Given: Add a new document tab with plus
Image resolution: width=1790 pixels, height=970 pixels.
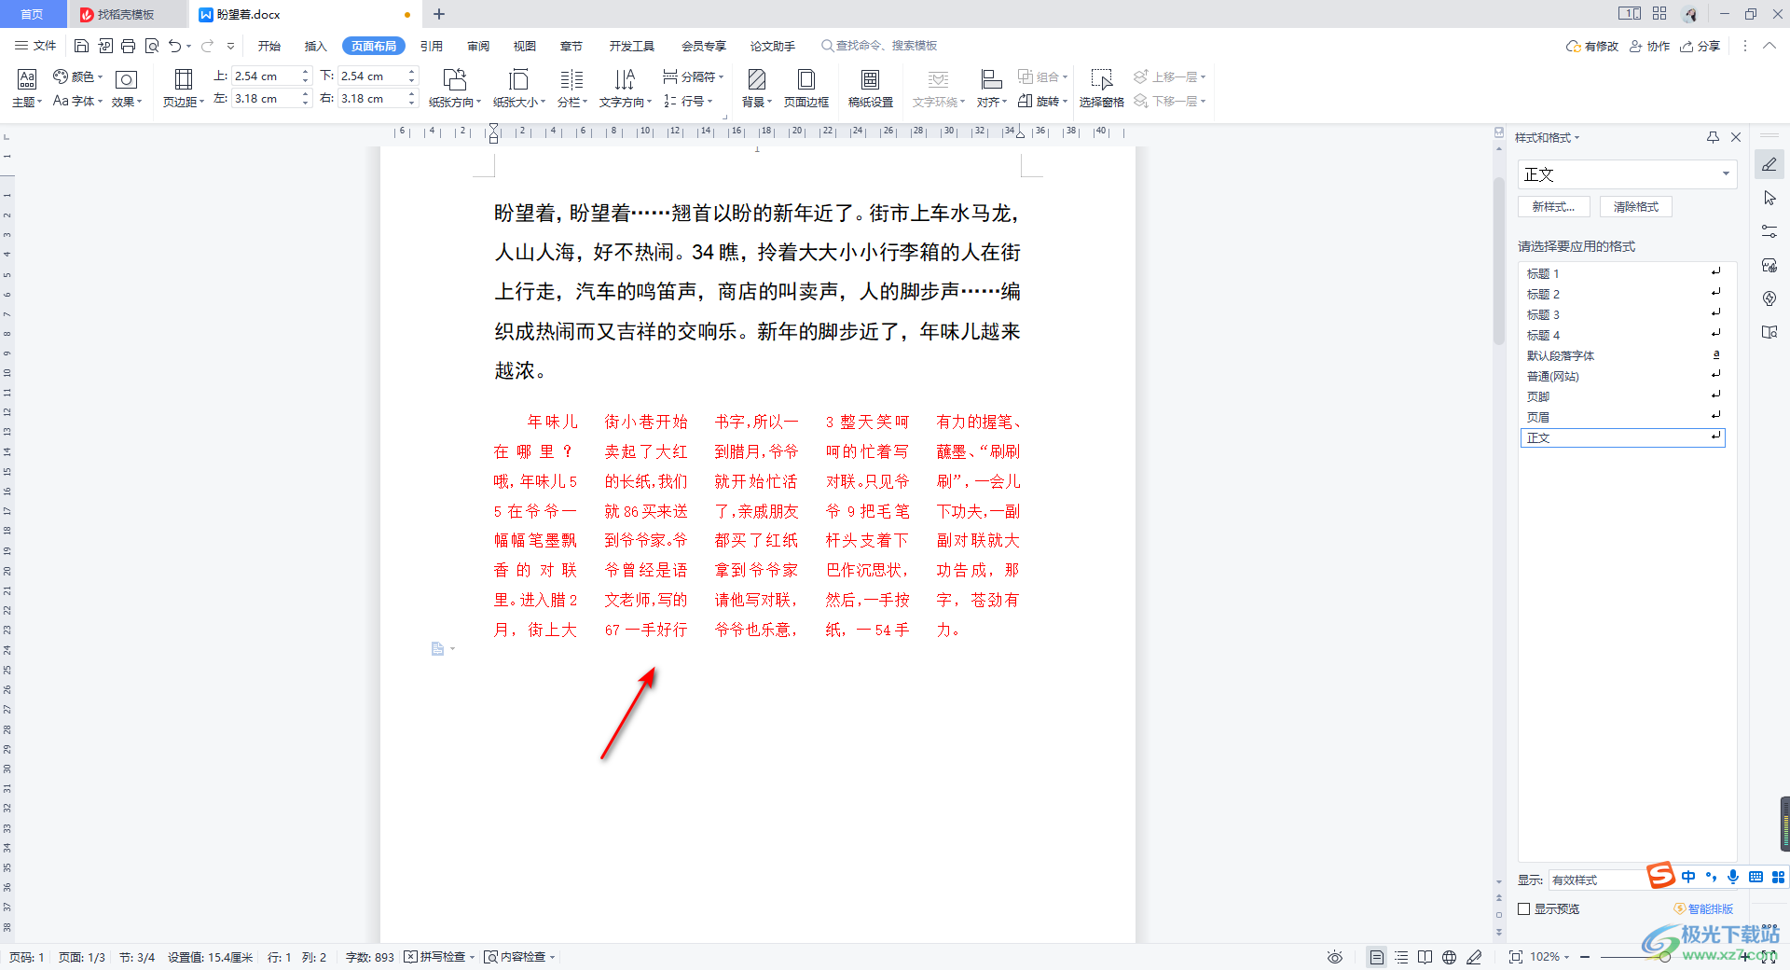Looking at the screenshot, I should coord(439,14).
